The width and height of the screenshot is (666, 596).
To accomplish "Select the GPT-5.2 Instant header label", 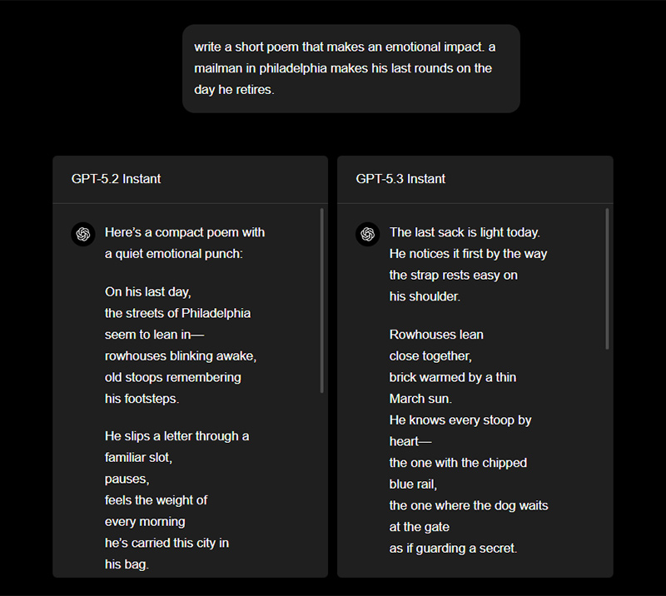I will point(117,179).
